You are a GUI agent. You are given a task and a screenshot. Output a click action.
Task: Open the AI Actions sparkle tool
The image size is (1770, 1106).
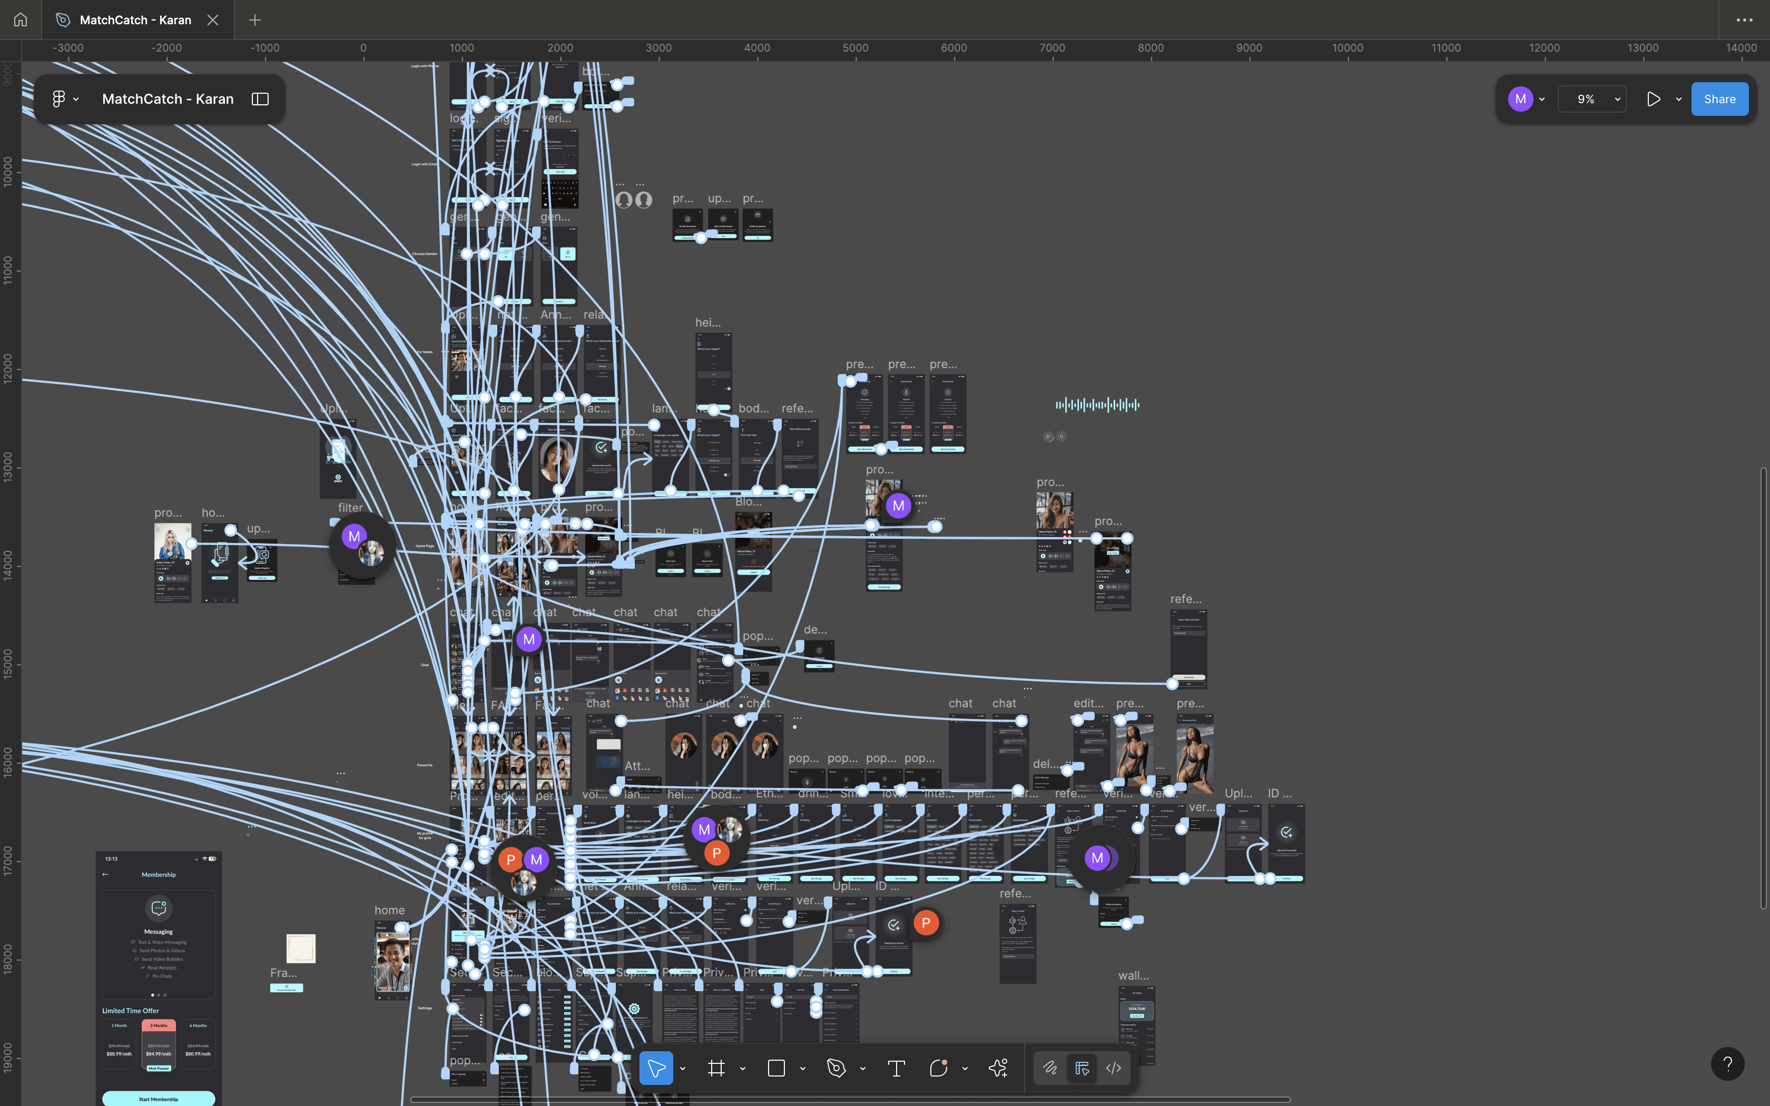[998, 1069]
